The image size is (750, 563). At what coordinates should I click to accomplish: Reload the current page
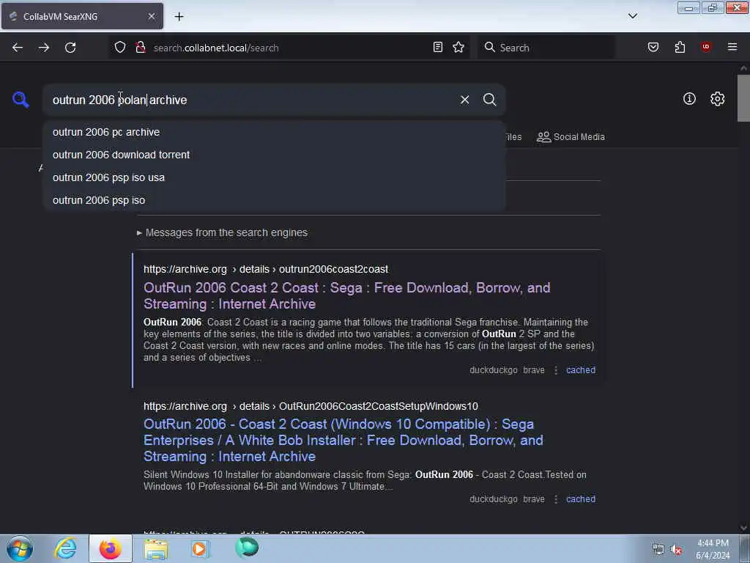[70, 48]
